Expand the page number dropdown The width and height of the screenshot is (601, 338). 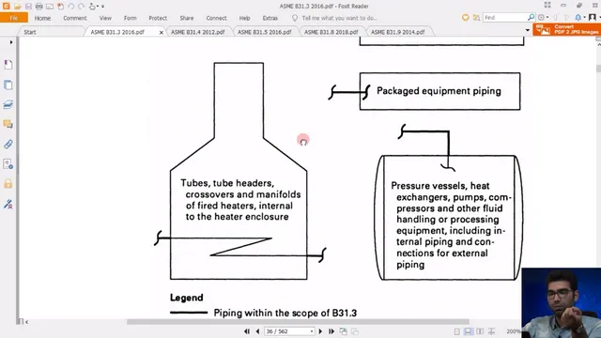tap(312, 331)
